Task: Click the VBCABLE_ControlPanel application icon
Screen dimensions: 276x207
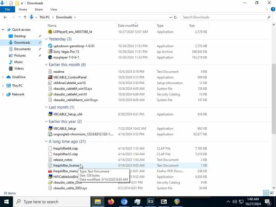Action: pyautogui.click(x=50, y=77)
